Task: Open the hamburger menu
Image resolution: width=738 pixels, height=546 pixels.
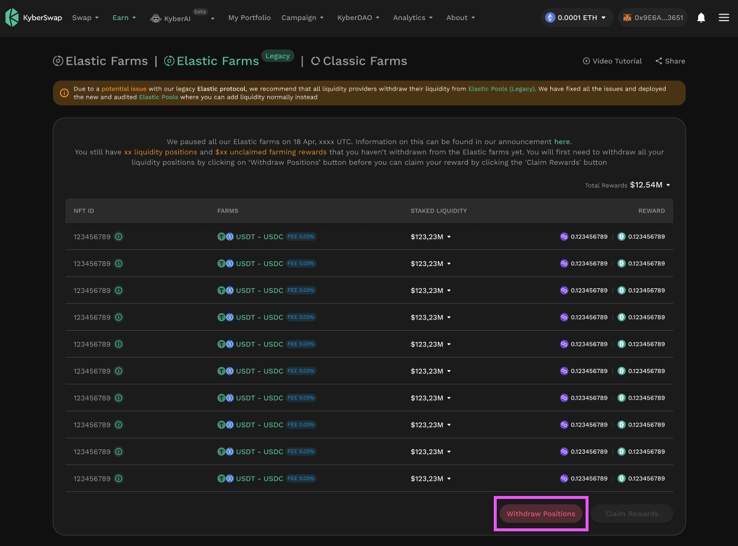Action: 724,18
